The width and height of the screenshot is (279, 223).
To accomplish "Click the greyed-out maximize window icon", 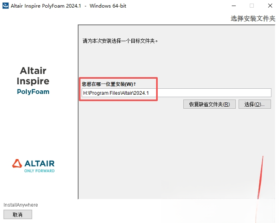I will tap(252, 6).
